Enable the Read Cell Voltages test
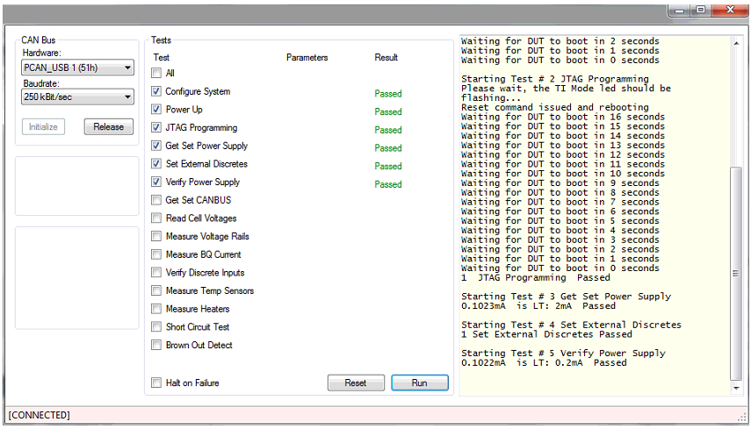 click(x=156, y=218)
